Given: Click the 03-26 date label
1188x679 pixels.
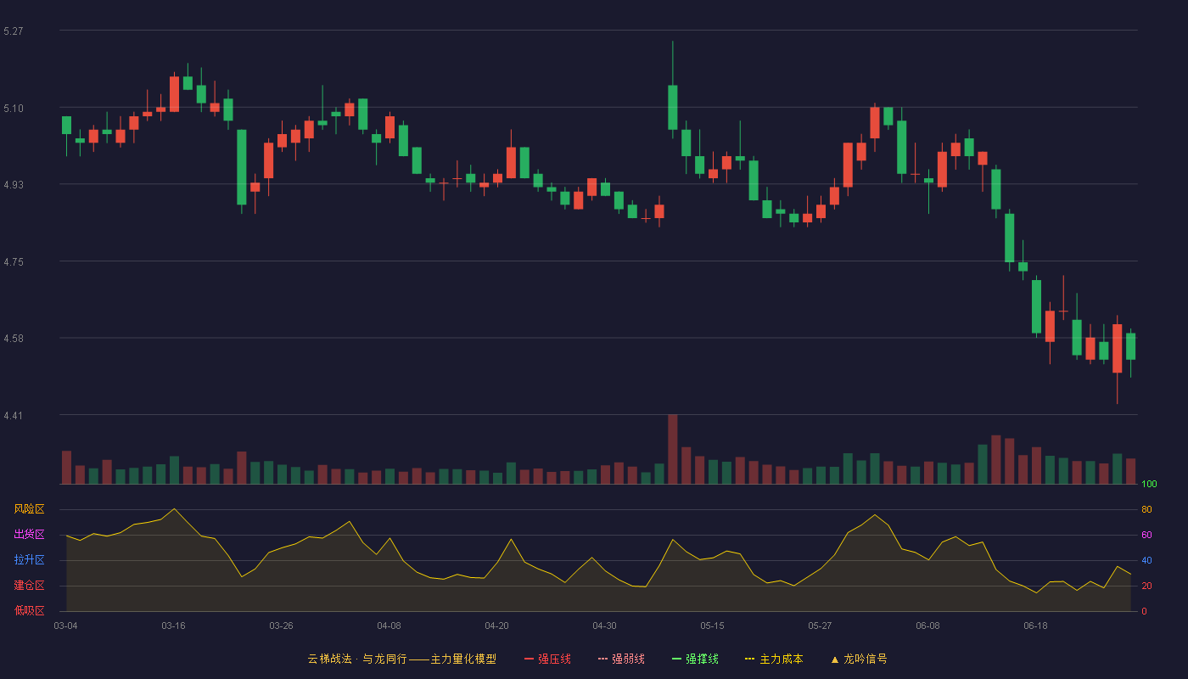Looking at the screenshot, I should 282,626.
